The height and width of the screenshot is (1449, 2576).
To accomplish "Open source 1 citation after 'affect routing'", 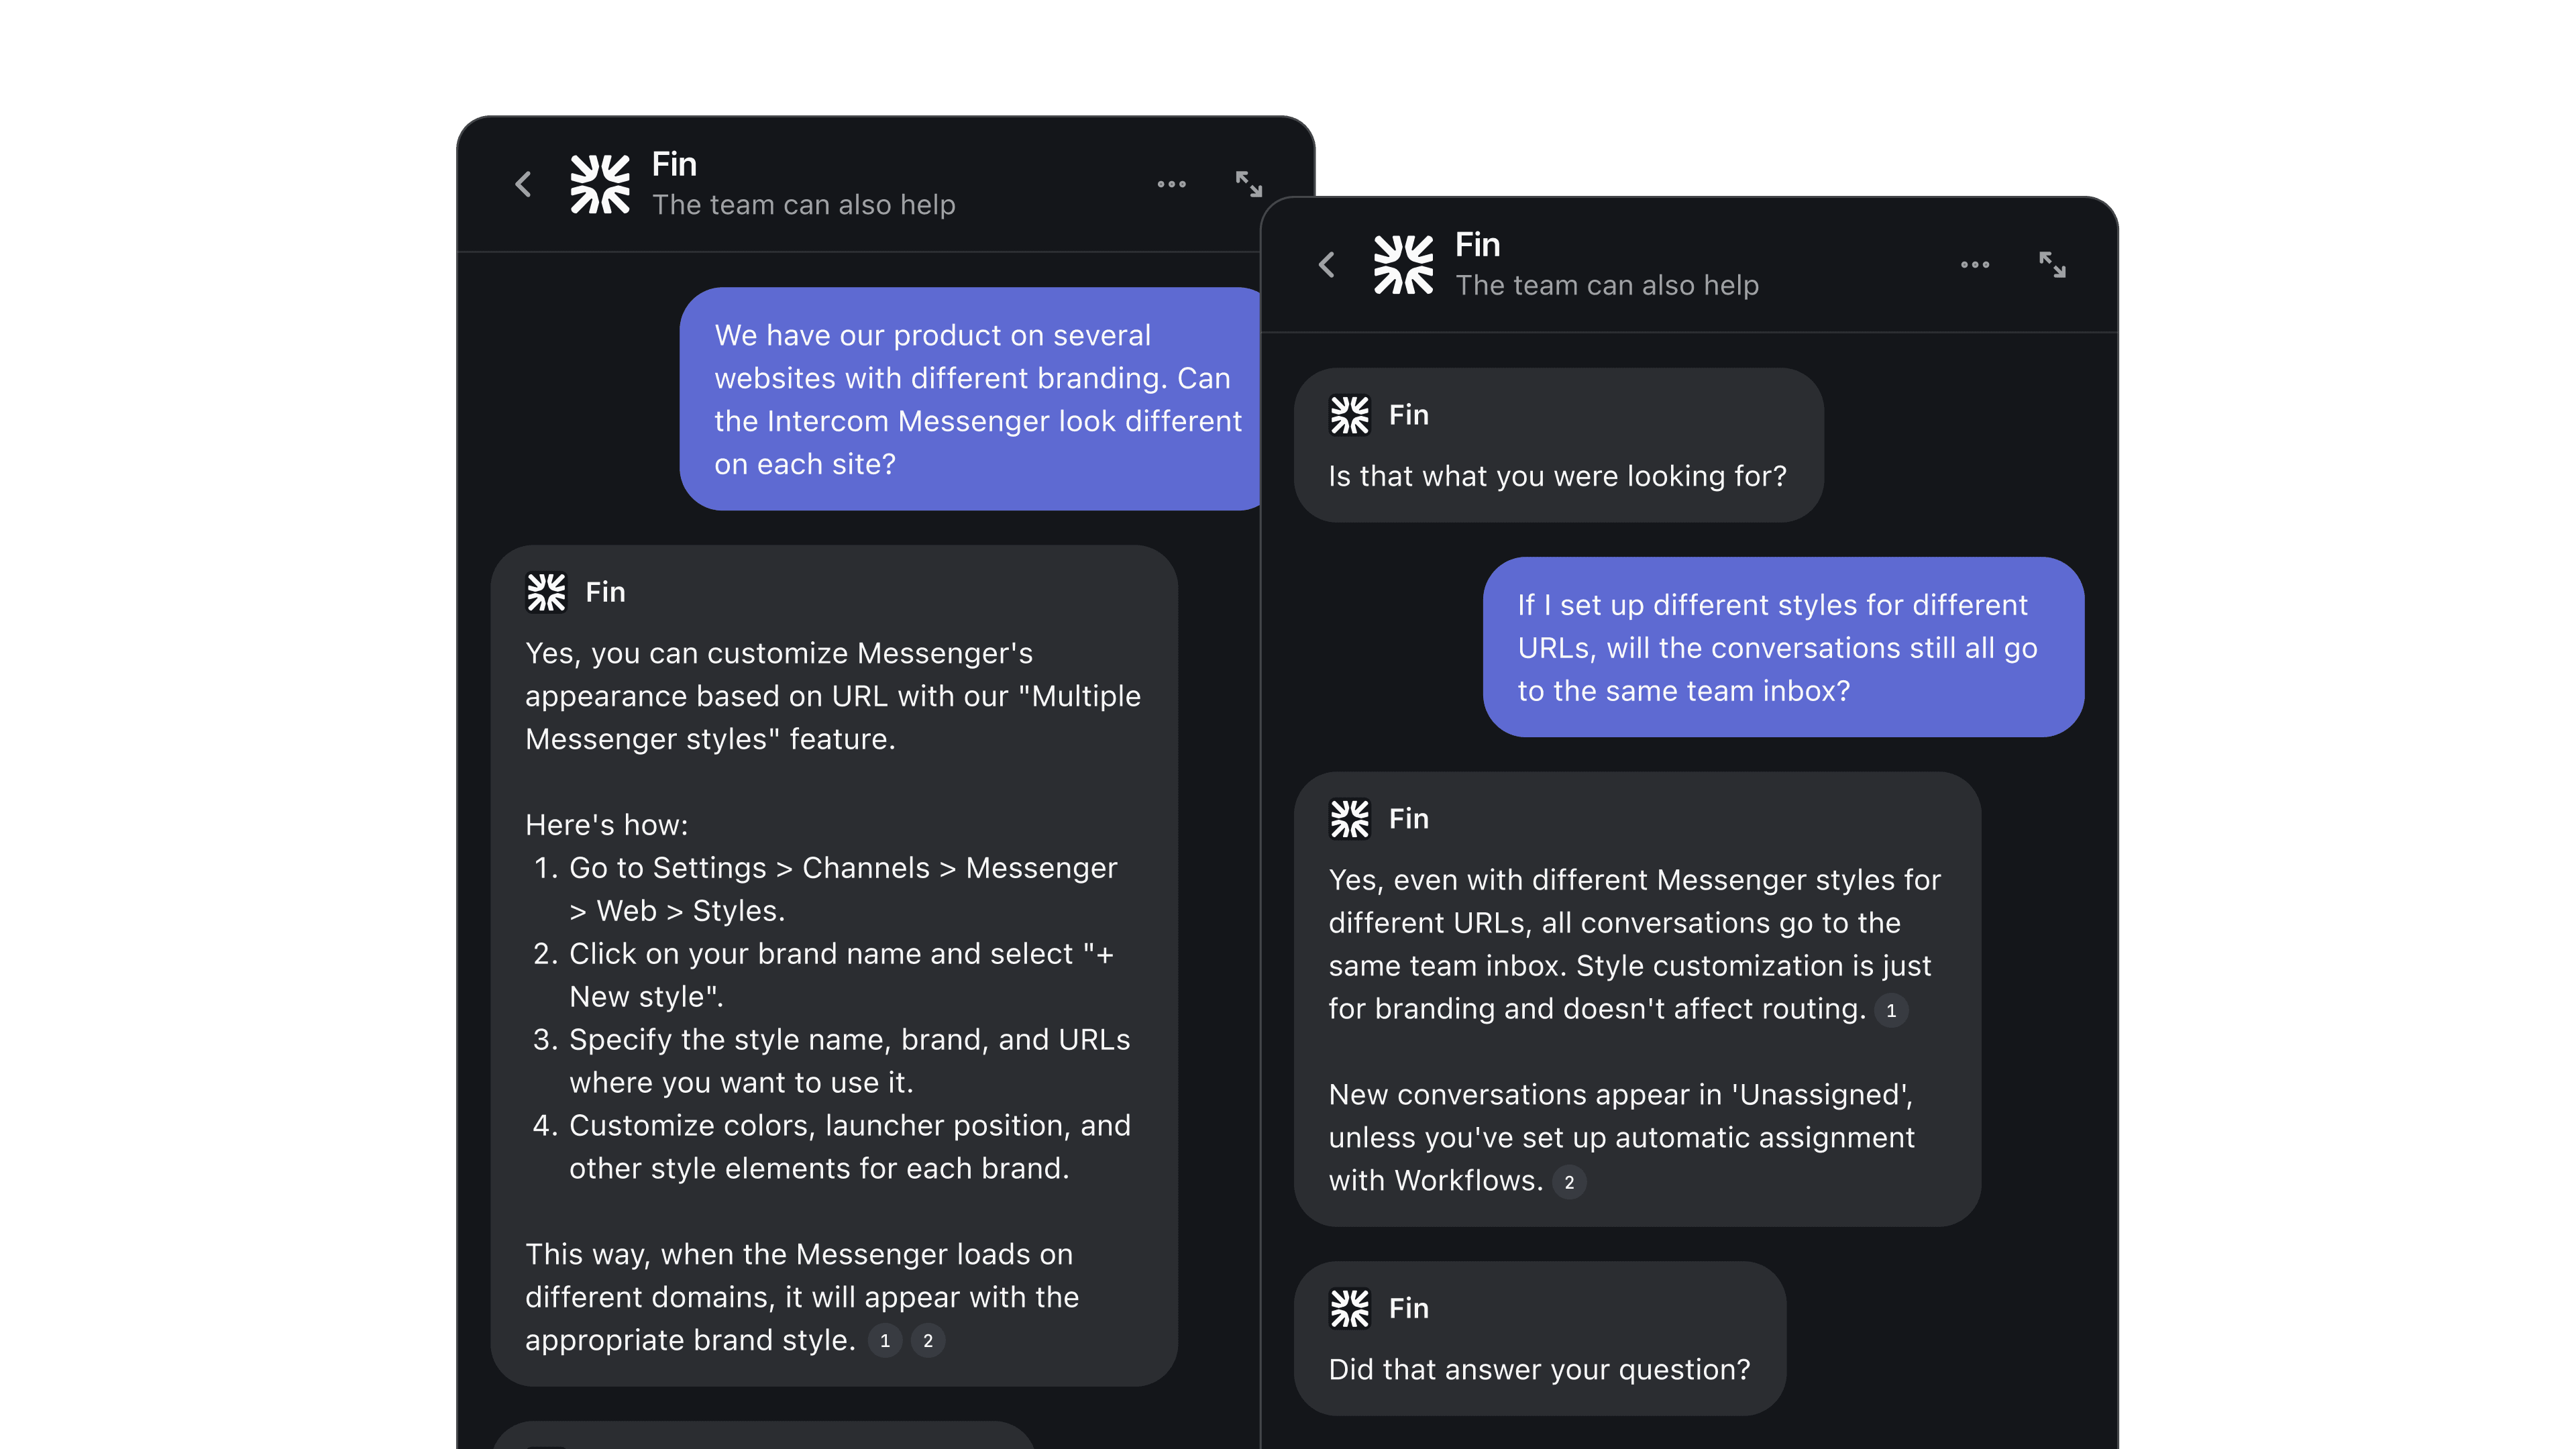I will tap(1891, 1010).
